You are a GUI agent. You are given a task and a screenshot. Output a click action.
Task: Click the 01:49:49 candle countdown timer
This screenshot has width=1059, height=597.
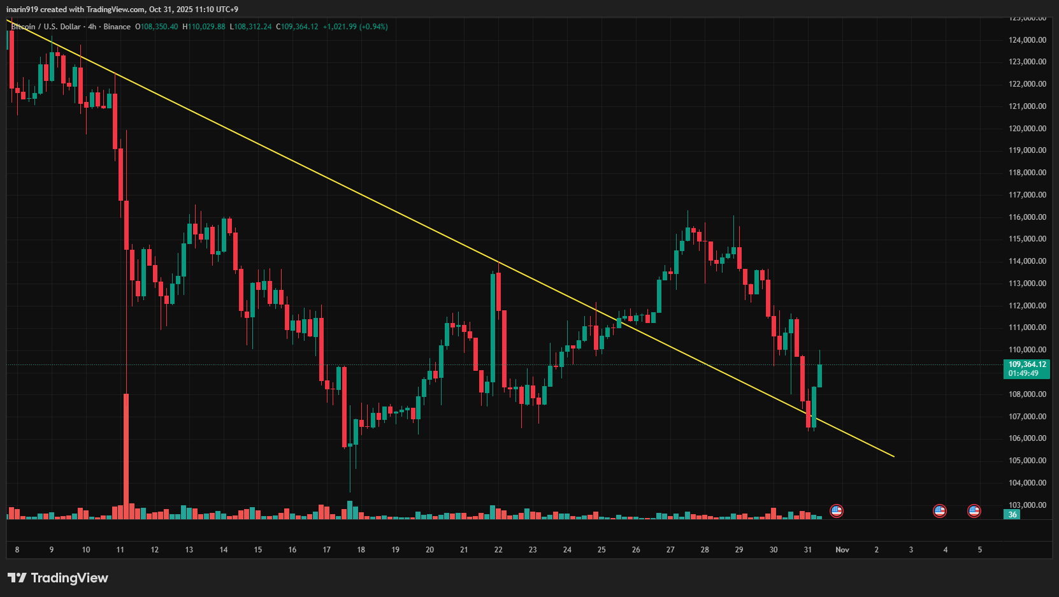click(x=1025, y=373)
